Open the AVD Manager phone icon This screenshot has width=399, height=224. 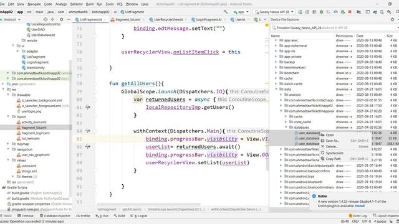click(x=382, y=12)
